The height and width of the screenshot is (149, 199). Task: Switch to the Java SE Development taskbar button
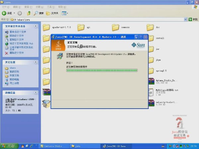coord(116,146)
